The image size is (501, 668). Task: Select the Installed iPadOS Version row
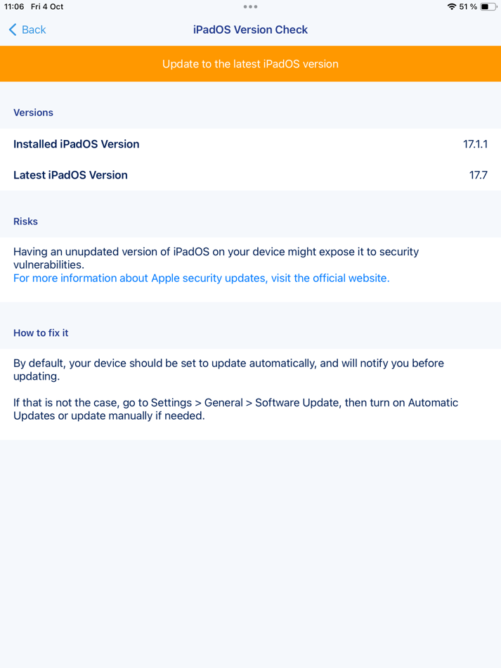tap(250, 144)
